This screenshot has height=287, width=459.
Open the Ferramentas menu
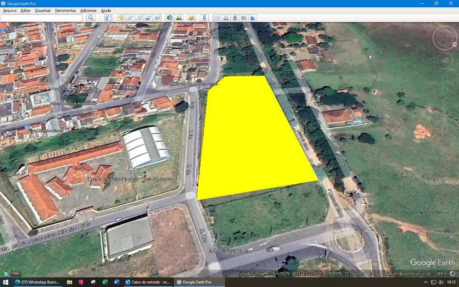pos(65,10)
